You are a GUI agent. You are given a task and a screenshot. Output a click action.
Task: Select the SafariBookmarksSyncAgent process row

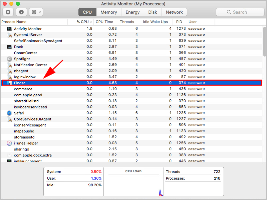point(131,41)
